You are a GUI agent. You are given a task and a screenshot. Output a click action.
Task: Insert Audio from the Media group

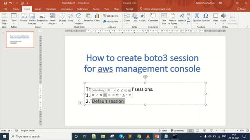223,19
